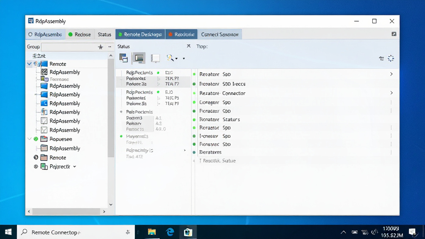
Task: Close the Status panel with its X icon
Action: (189, 46)
